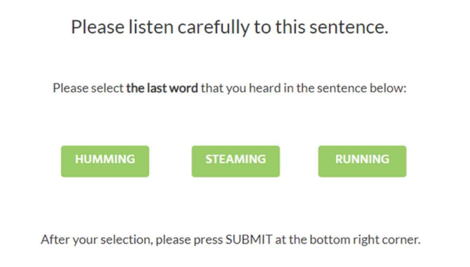
Task: Click the word "SUBMIT" in the footer instruction
Action: [249, 240]
